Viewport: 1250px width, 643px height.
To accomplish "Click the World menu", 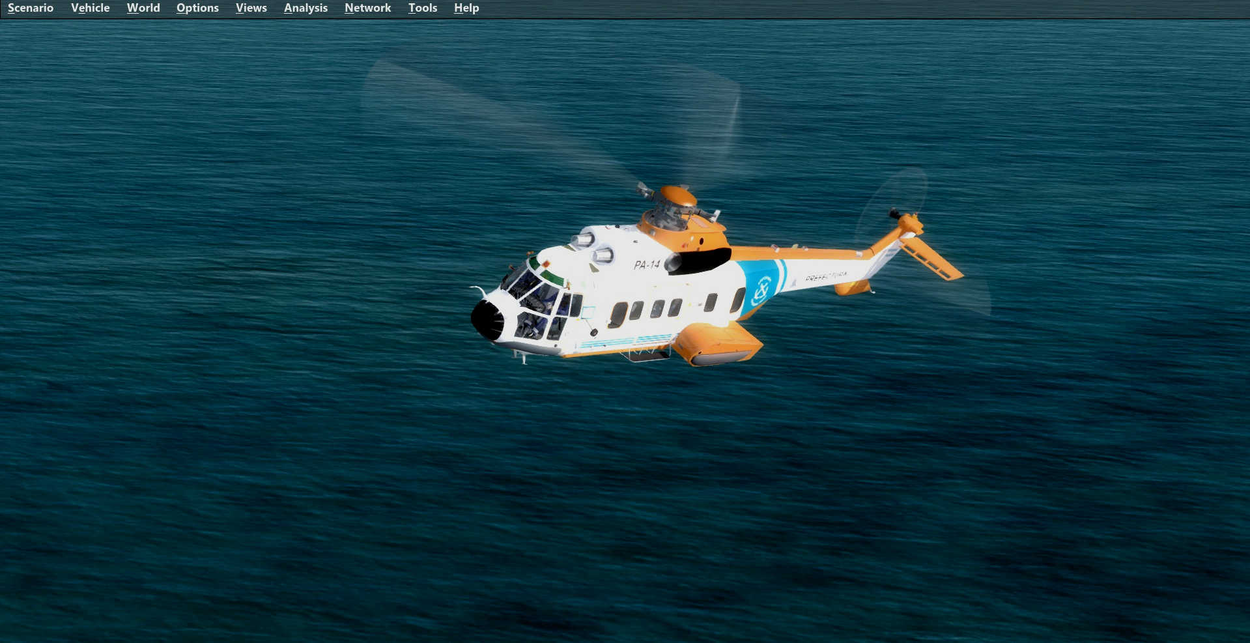I will coord(143,8).
